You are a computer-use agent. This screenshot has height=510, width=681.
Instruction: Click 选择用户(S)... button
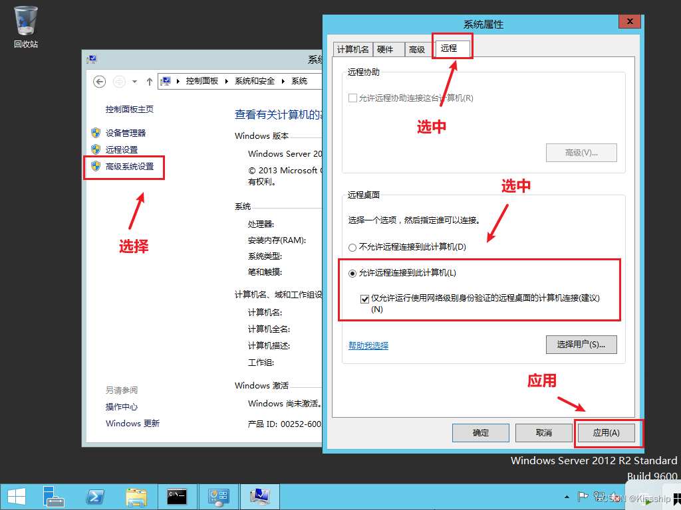click(x=581, y=345)
